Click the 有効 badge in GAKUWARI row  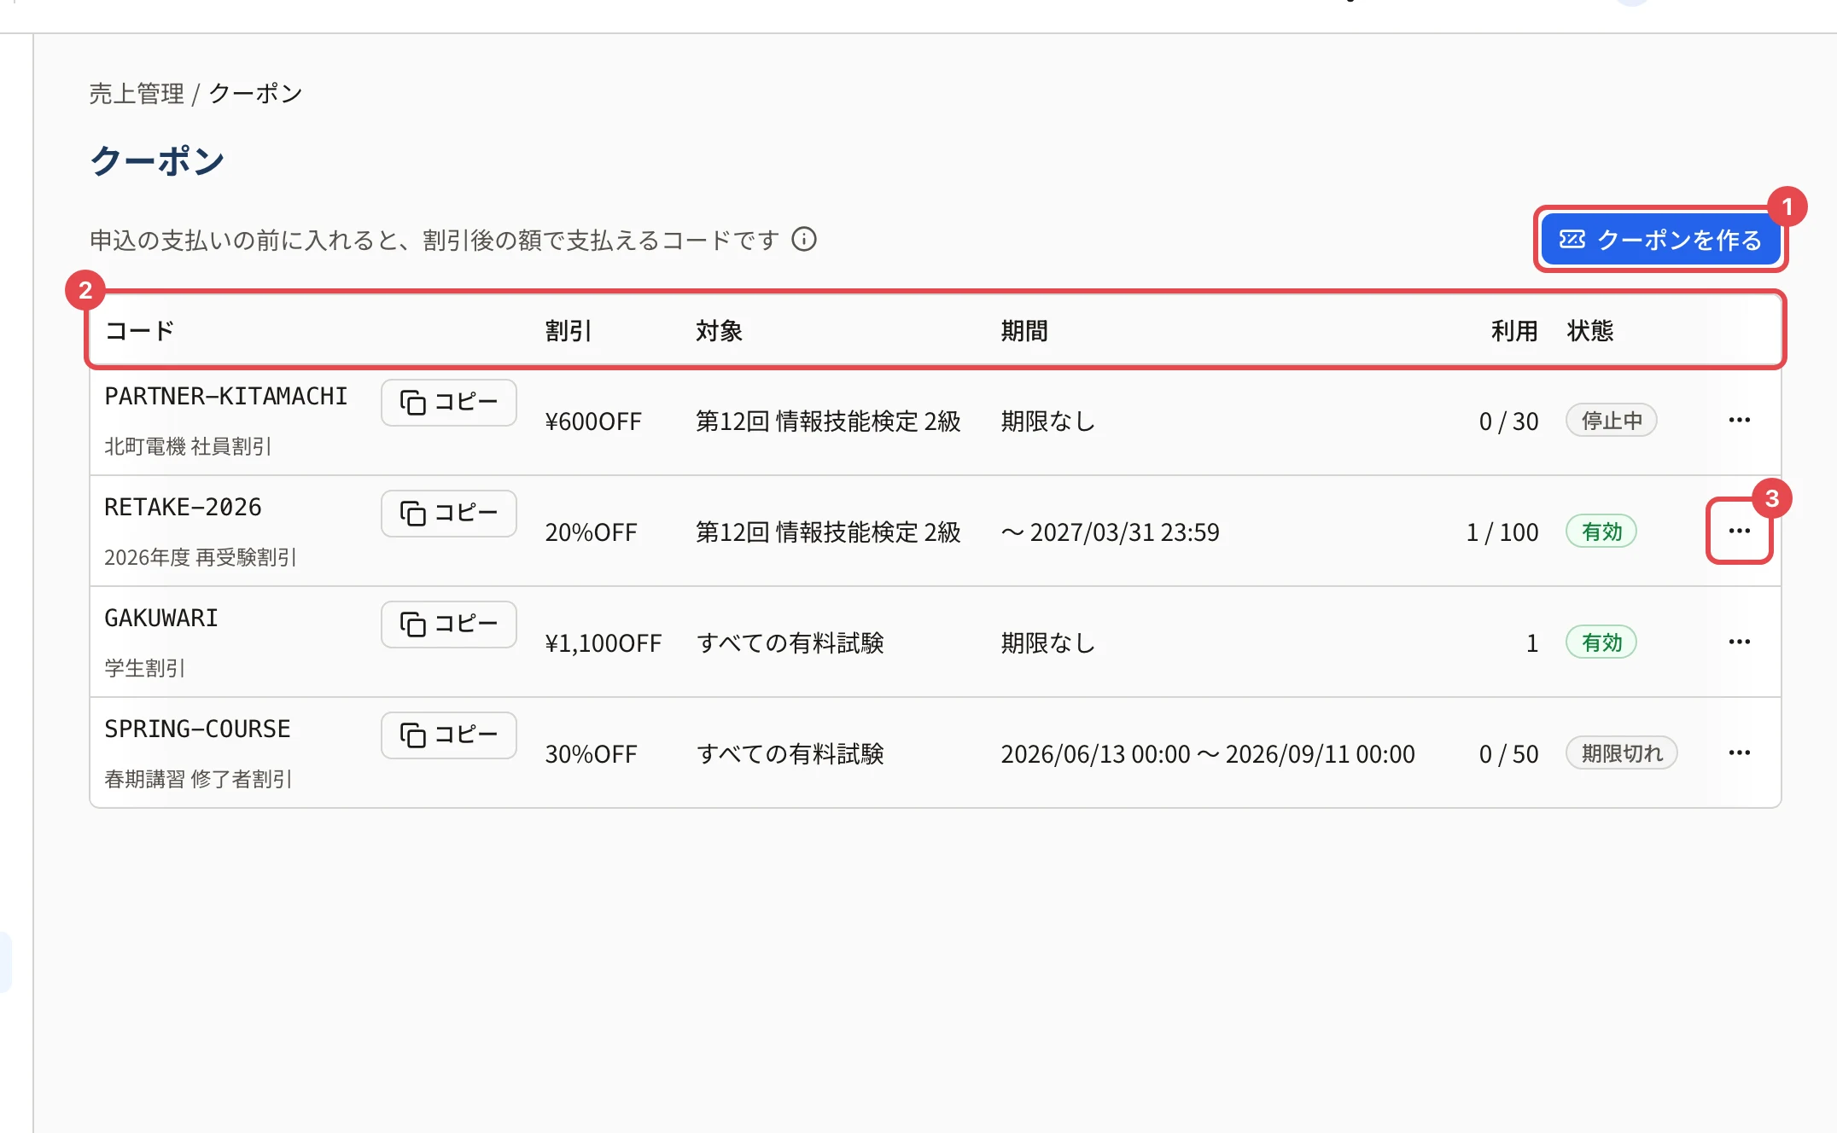pos(1601,642)
